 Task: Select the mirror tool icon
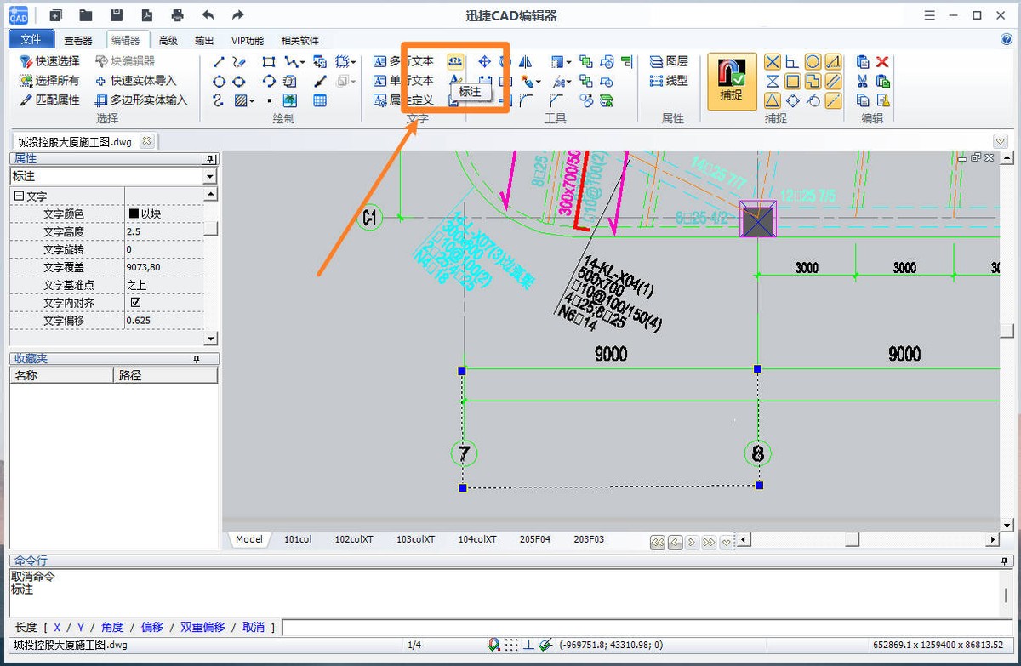click(x=525, y=61)
